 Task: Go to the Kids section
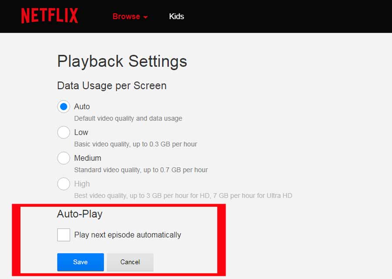(x=176, y=17)
